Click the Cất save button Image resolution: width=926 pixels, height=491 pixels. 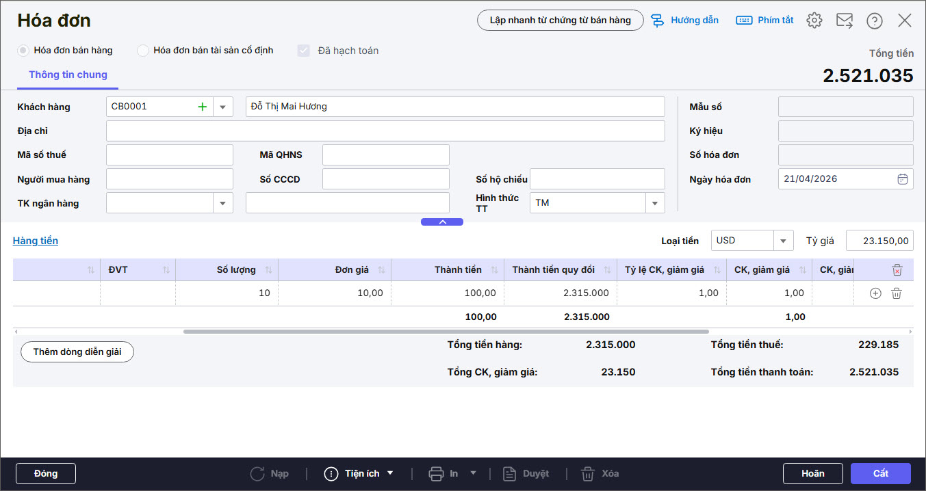pyautogui.click(x=880, y=473)
